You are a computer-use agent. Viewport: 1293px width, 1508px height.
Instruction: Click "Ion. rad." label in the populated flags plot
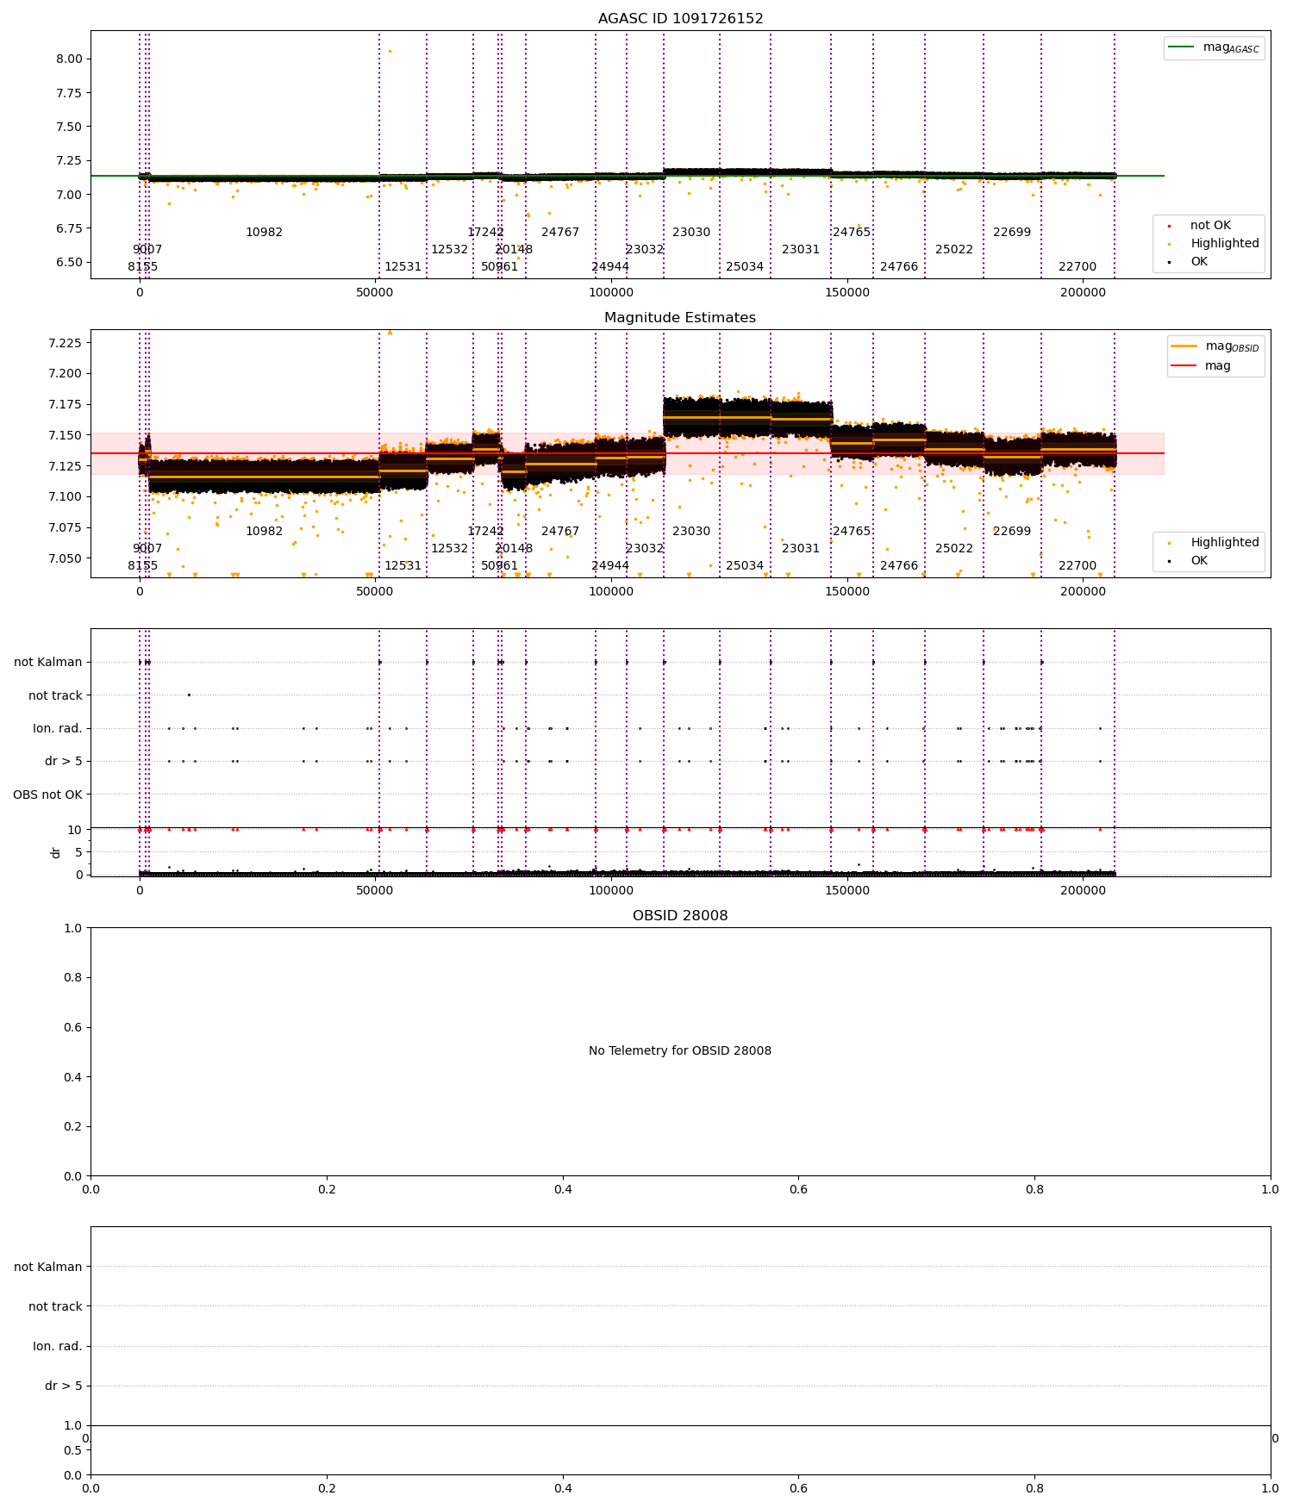click(x=58, y=729)
